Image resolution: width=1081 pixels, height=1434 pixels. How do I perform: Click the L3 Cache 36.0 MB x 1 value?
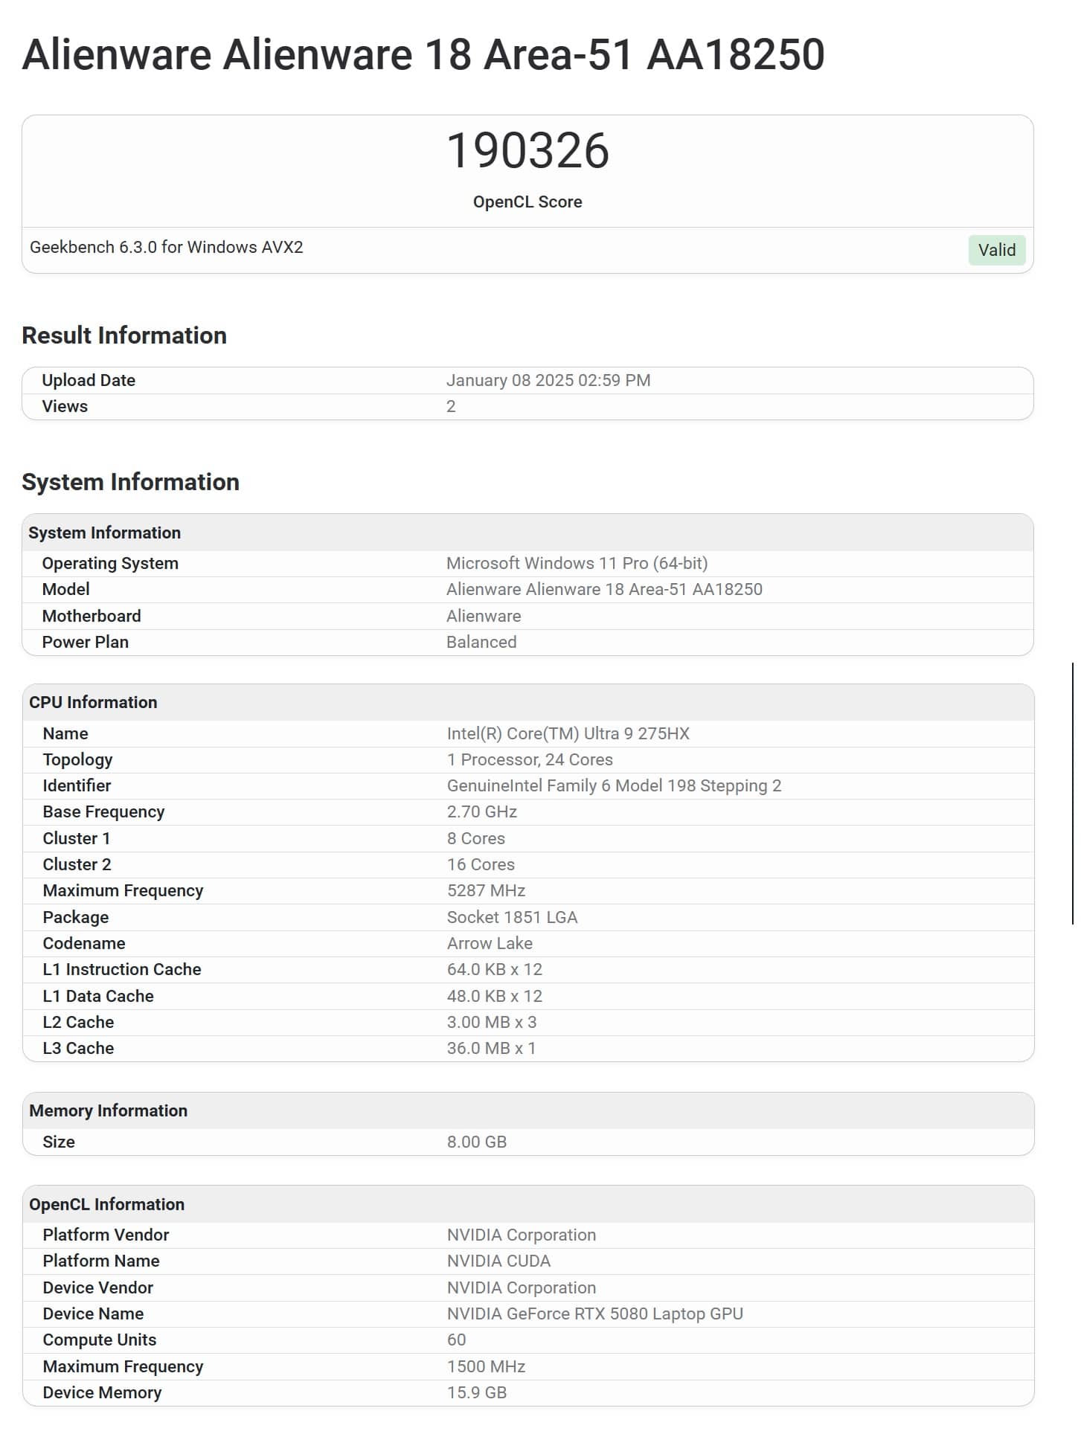point(491,1048)
